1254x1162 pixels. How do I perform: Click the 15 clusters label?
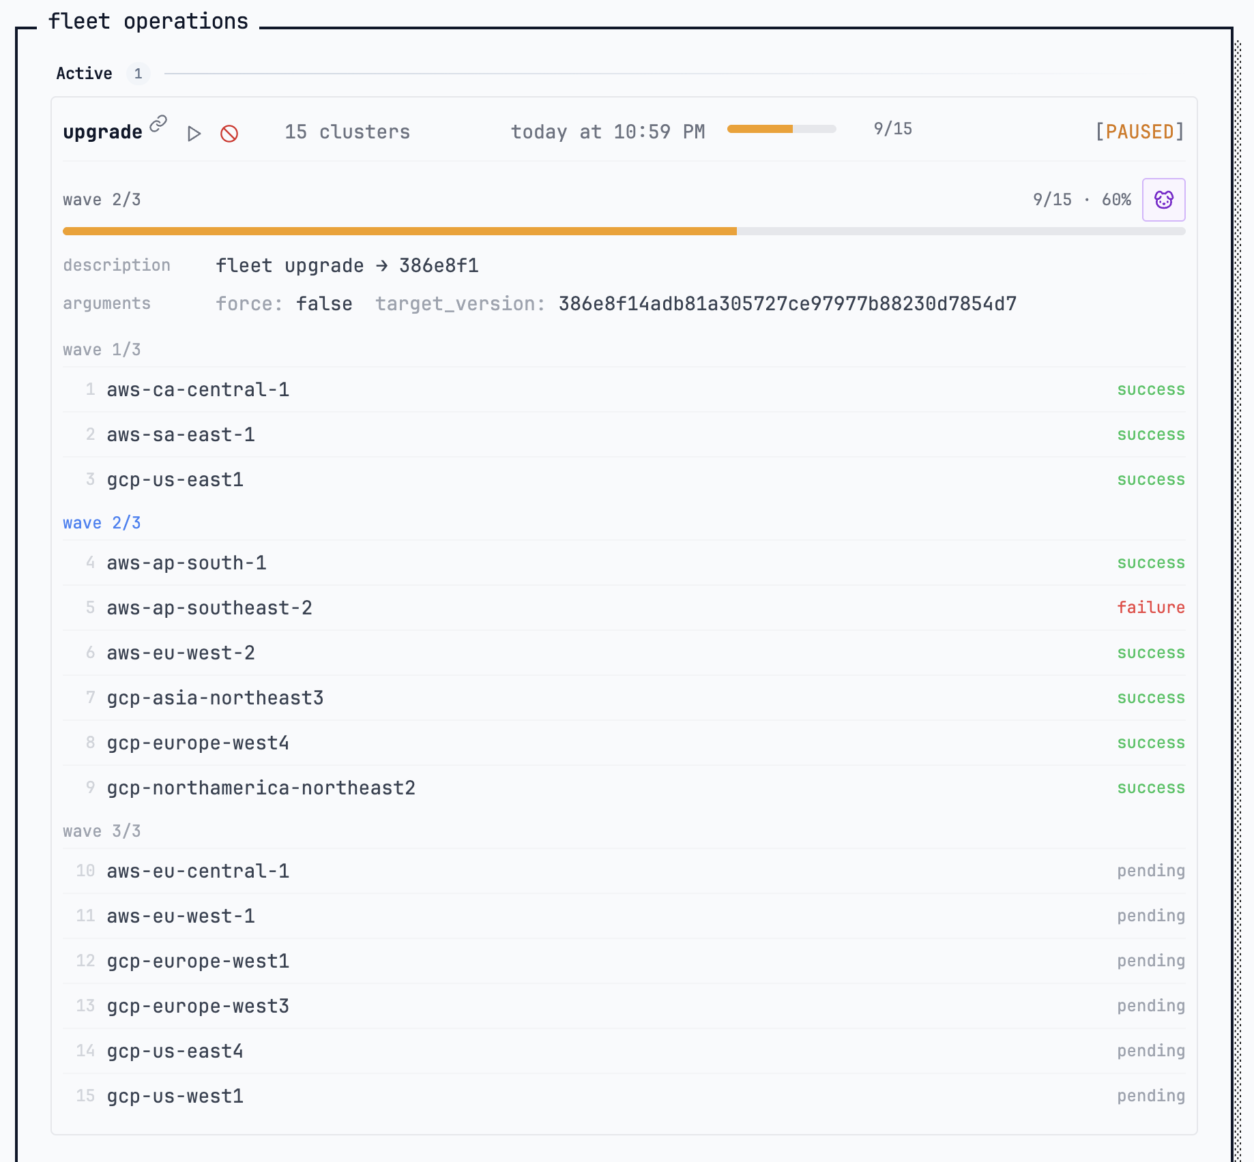347,132
